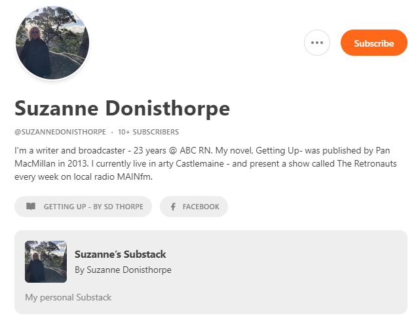Click the @SUZANNEDONISTHORPE handle
Screen dimensions: 418x326
(x=60, y=132)
